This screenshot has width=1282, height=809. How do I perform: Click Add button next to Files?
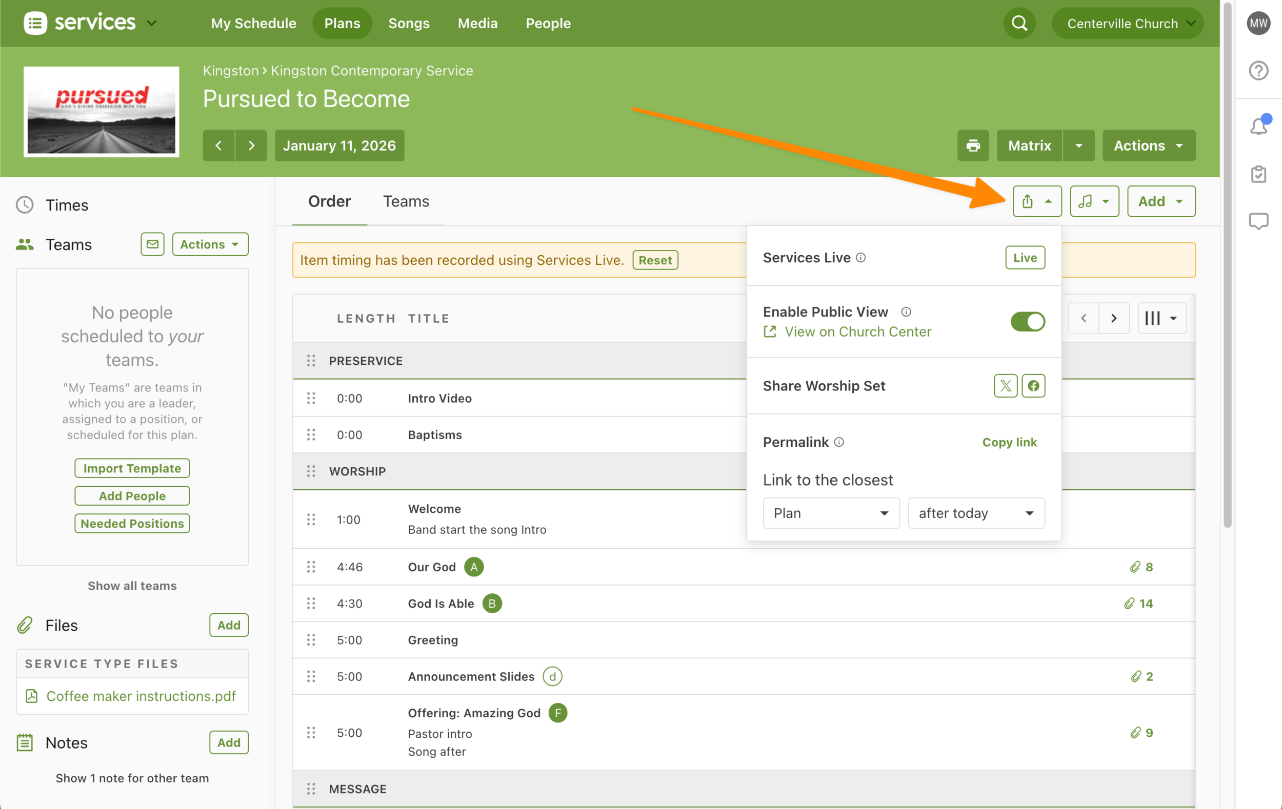228,625
